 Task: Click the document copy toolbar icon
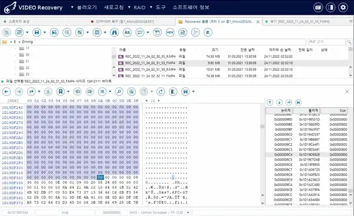point(158,32)
